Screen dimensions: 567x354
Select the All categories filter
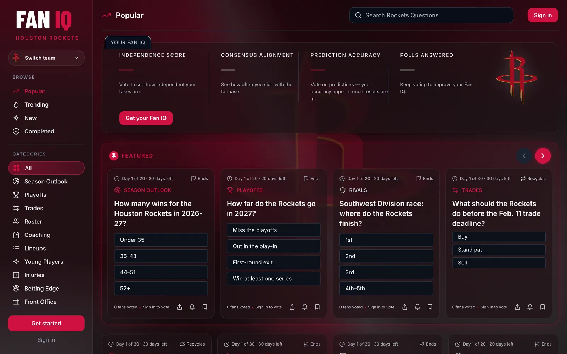[46, 168]
